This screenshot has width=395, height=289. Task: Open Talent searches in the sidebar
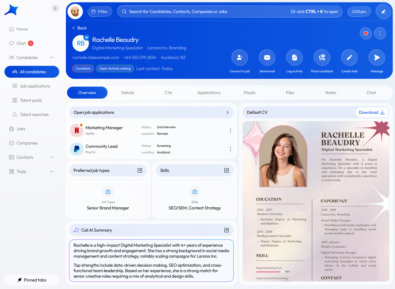click(31, 115)
